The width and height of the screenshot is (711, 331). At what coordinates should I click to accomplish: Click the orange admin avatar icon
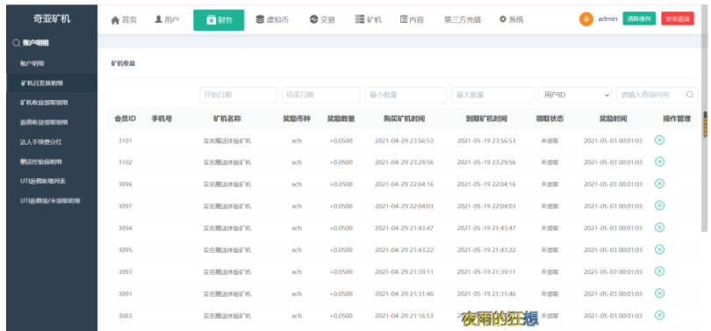[x=585, y=19]
